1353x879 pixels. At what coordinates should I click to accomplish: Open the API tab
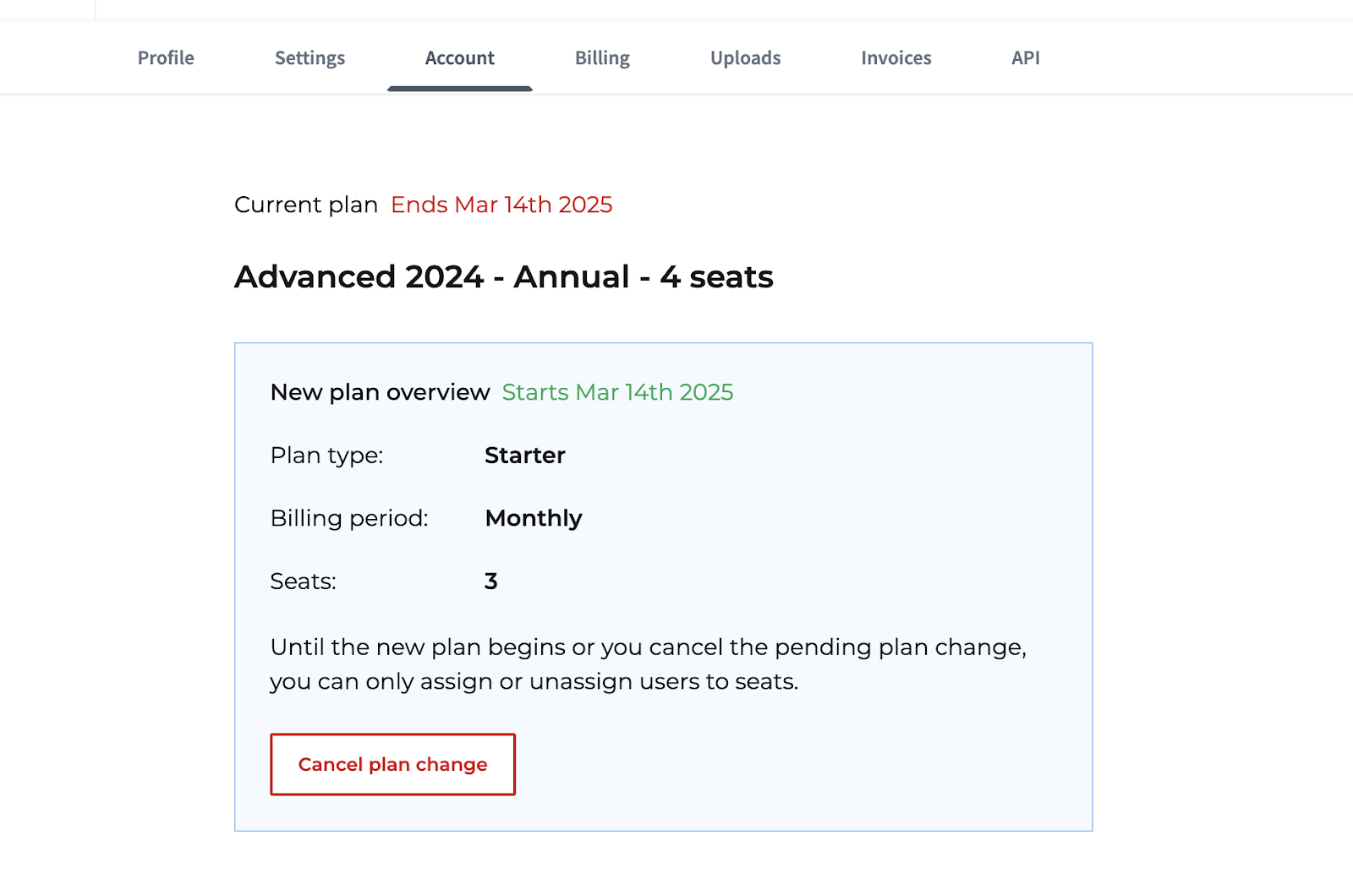tap(1025, 57)
